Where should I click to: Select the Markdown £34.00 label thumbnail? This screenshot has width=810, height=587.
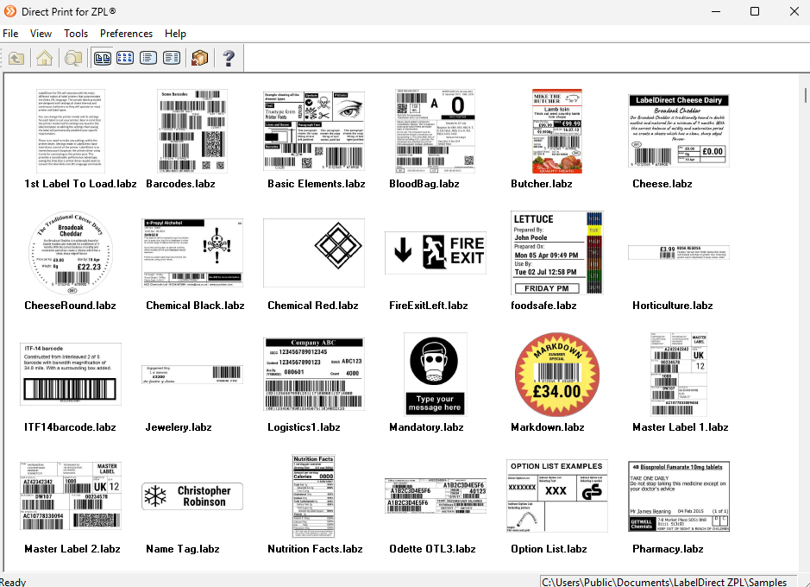557,374
